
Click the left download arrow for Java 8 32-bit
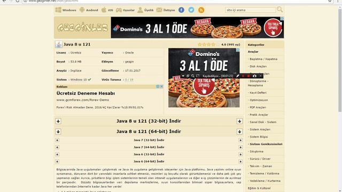click(58, 121)
